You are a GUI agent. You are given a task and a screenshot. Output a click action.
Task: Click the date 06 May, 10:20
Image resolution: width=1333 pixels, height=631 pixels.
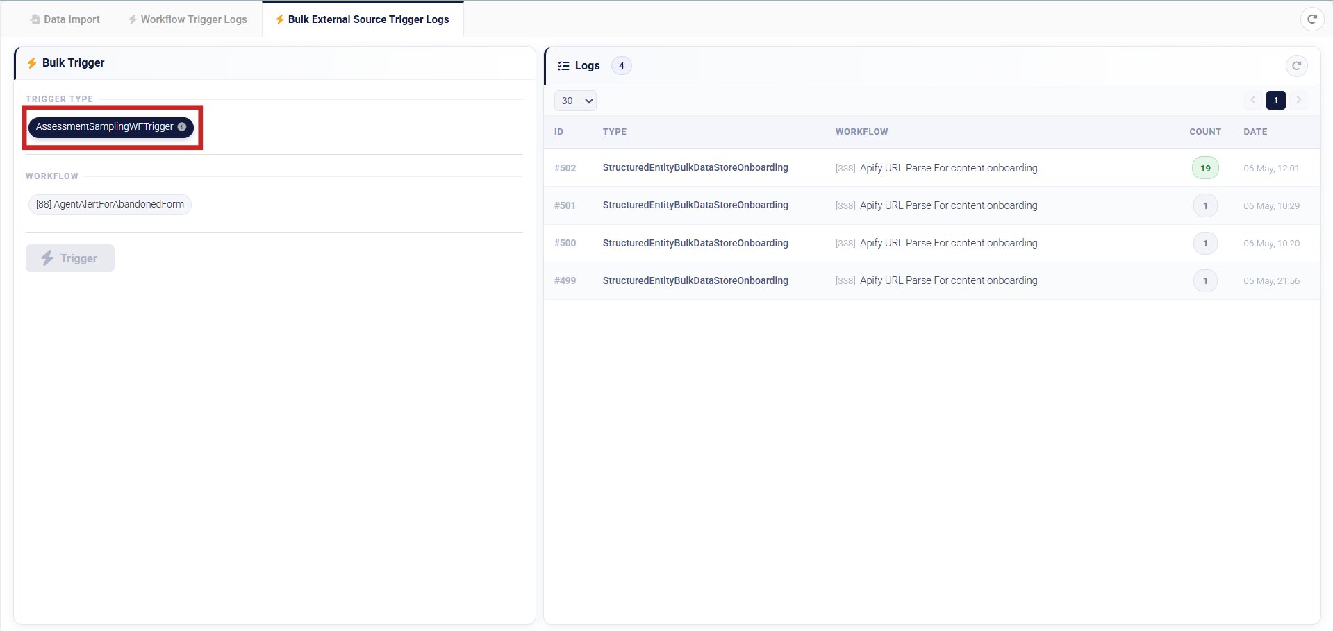pos(1271,244)
